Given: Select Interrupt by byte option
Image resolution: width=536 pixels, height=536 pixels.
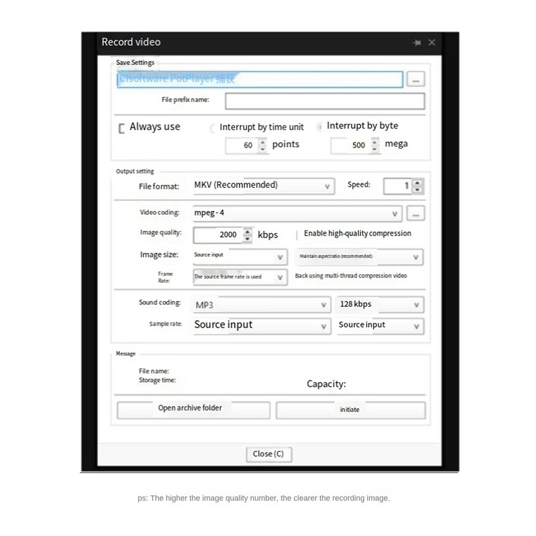Looking at the screenshot, I should pyautogui.click(x=319, y=127).
